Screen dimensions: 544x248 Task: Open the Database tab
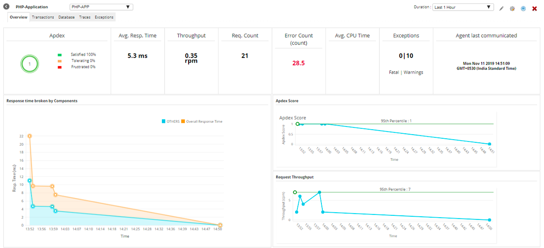click(x=67, y=17)
